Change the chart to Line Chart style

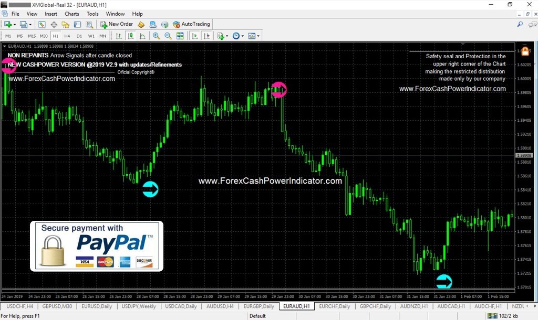142,36
